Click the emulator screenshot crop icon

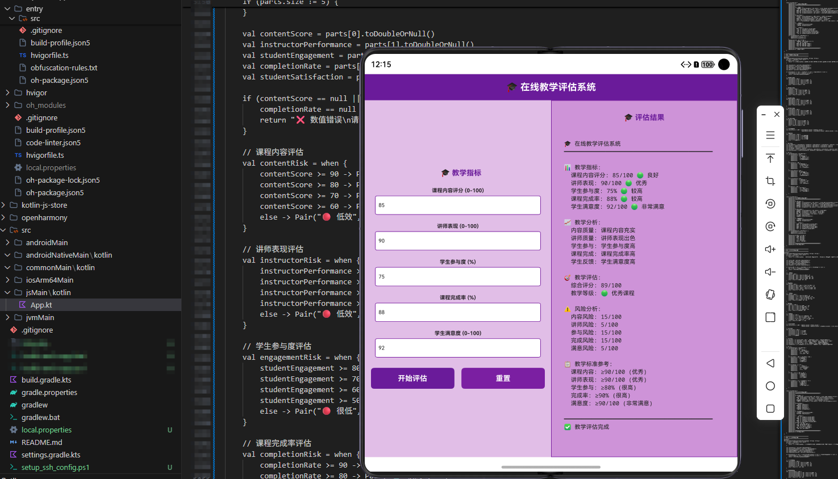[x=770, y=181]
